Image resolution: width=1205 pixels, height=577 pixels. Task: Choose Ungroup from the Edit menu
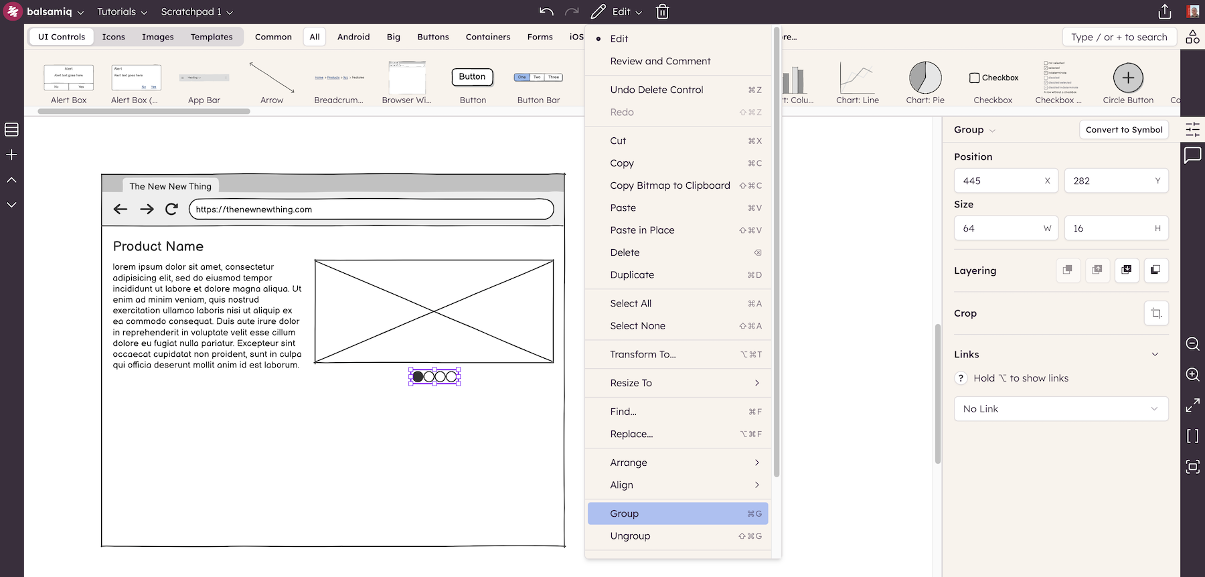point(630,535)
